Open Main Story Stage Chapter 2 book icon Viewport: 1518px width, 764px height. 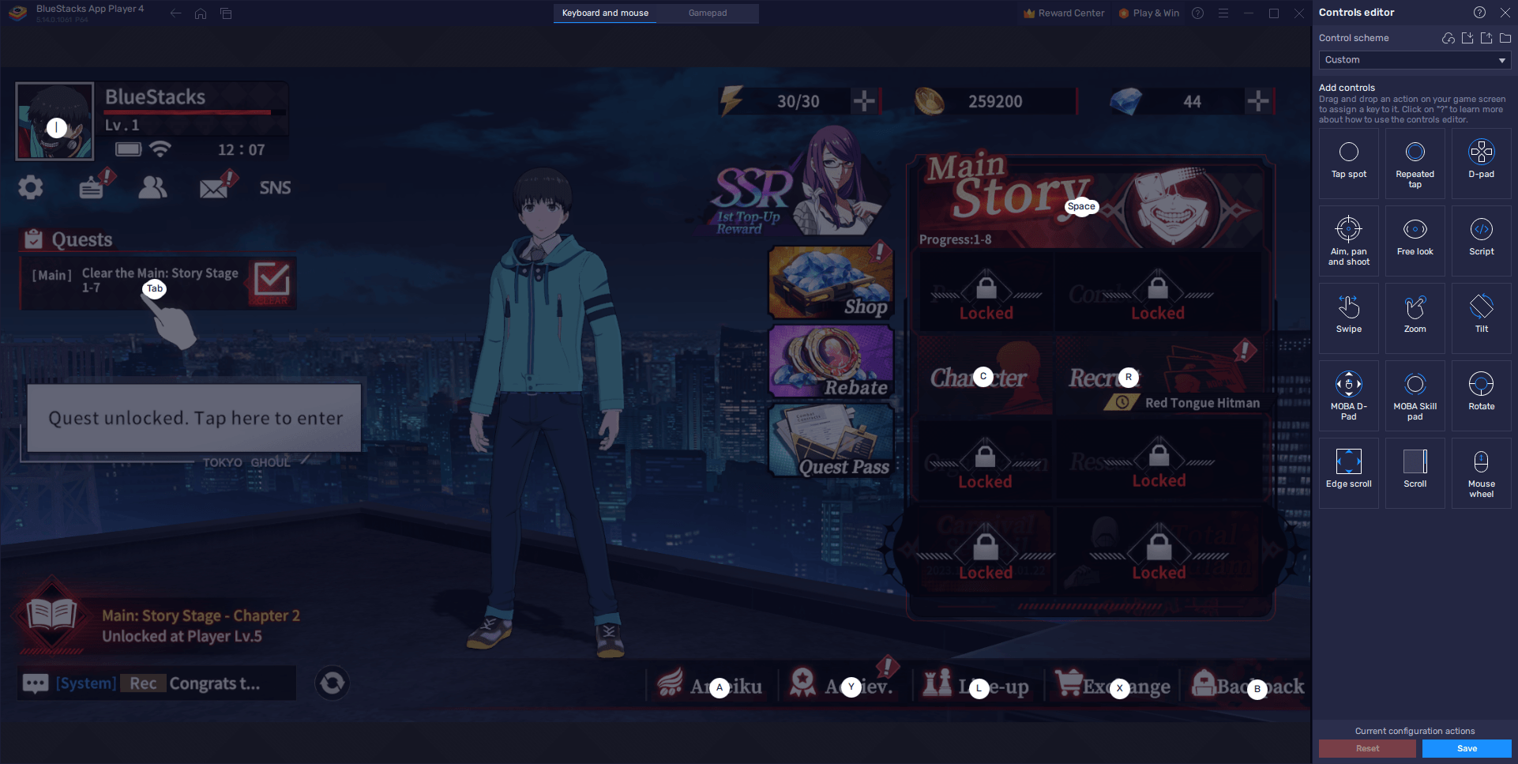[51, 615]
